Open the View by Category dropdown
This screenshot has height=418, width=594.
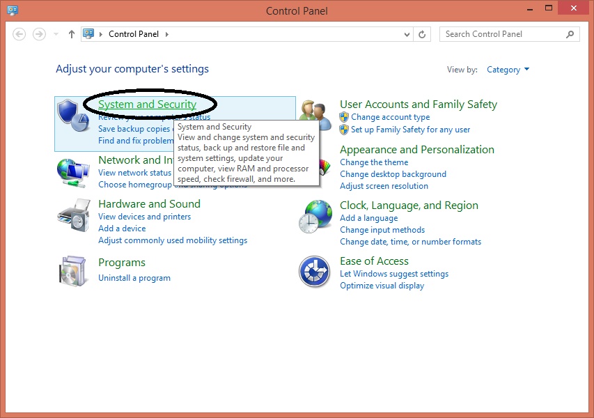tap(508, 70)
